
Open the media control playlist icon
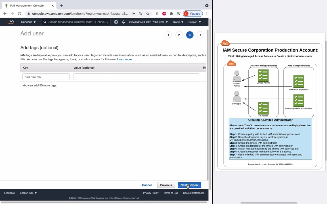pyautogui.click(x=179, y=14)
